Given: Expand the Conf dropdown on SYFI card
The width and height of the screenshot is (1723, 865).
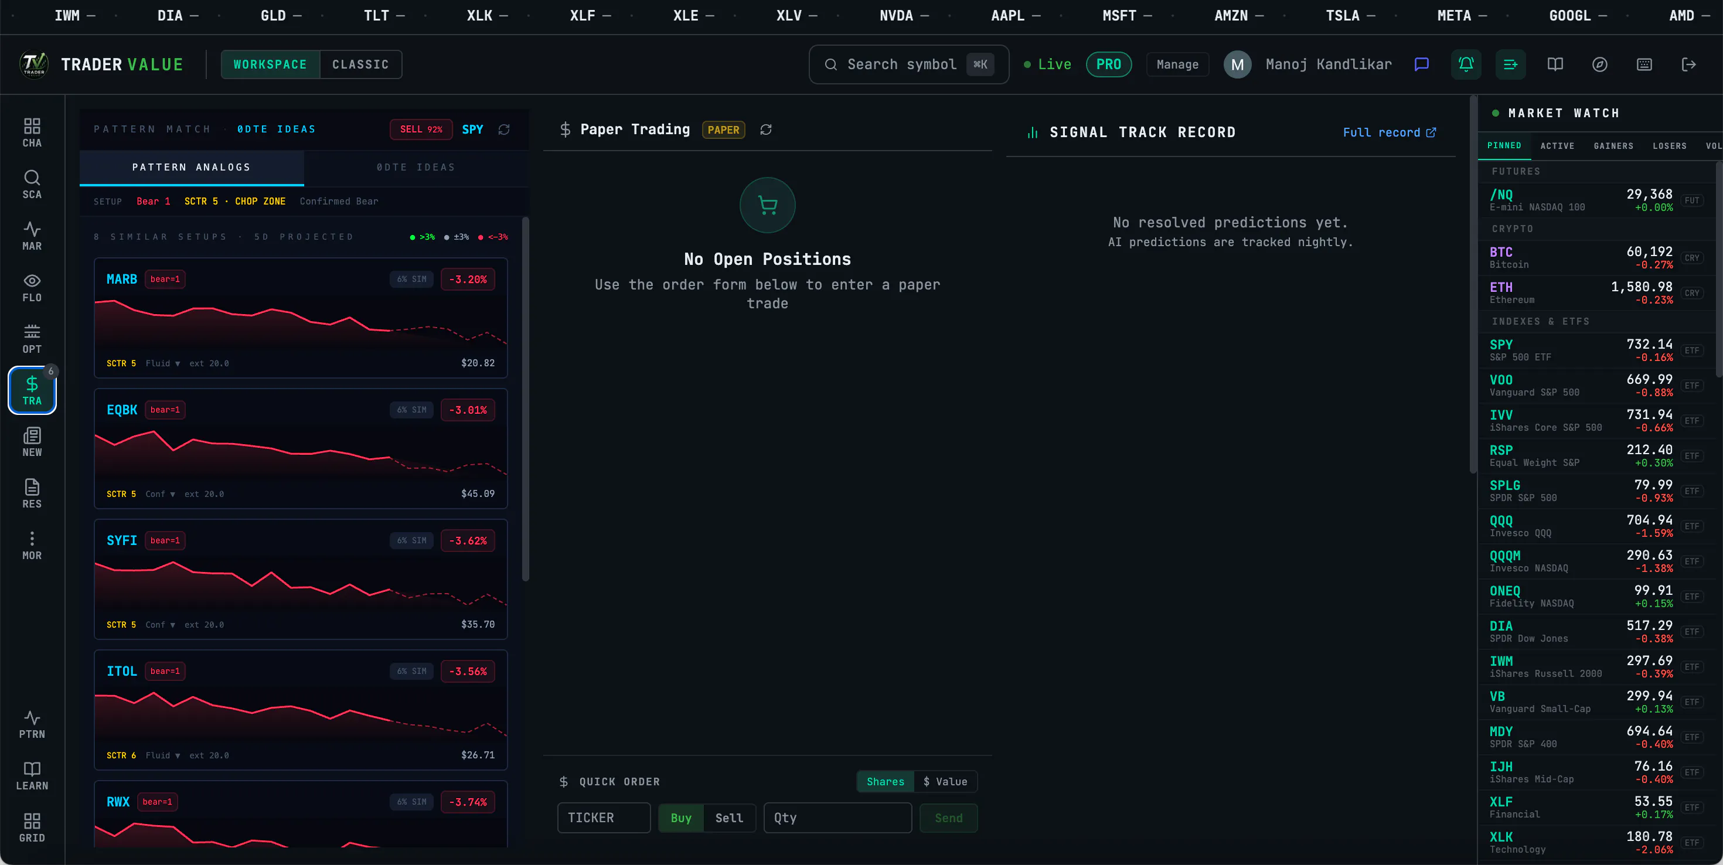Looking at the screenshot, I should pos(160,624).
